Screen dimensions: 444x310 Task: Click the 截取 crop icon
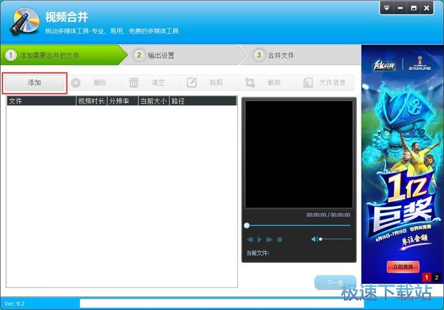click(x=250, y=83)
